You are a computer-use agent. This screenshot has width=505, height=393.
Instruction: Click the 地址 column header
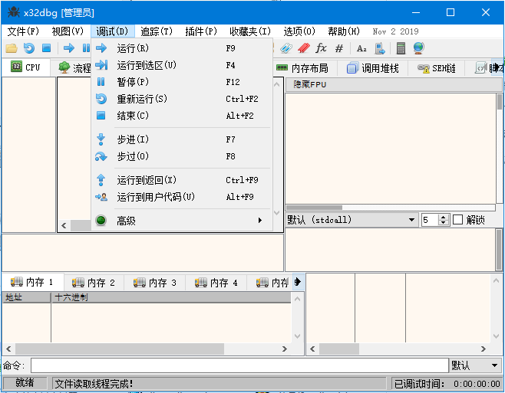pos(26,297)
